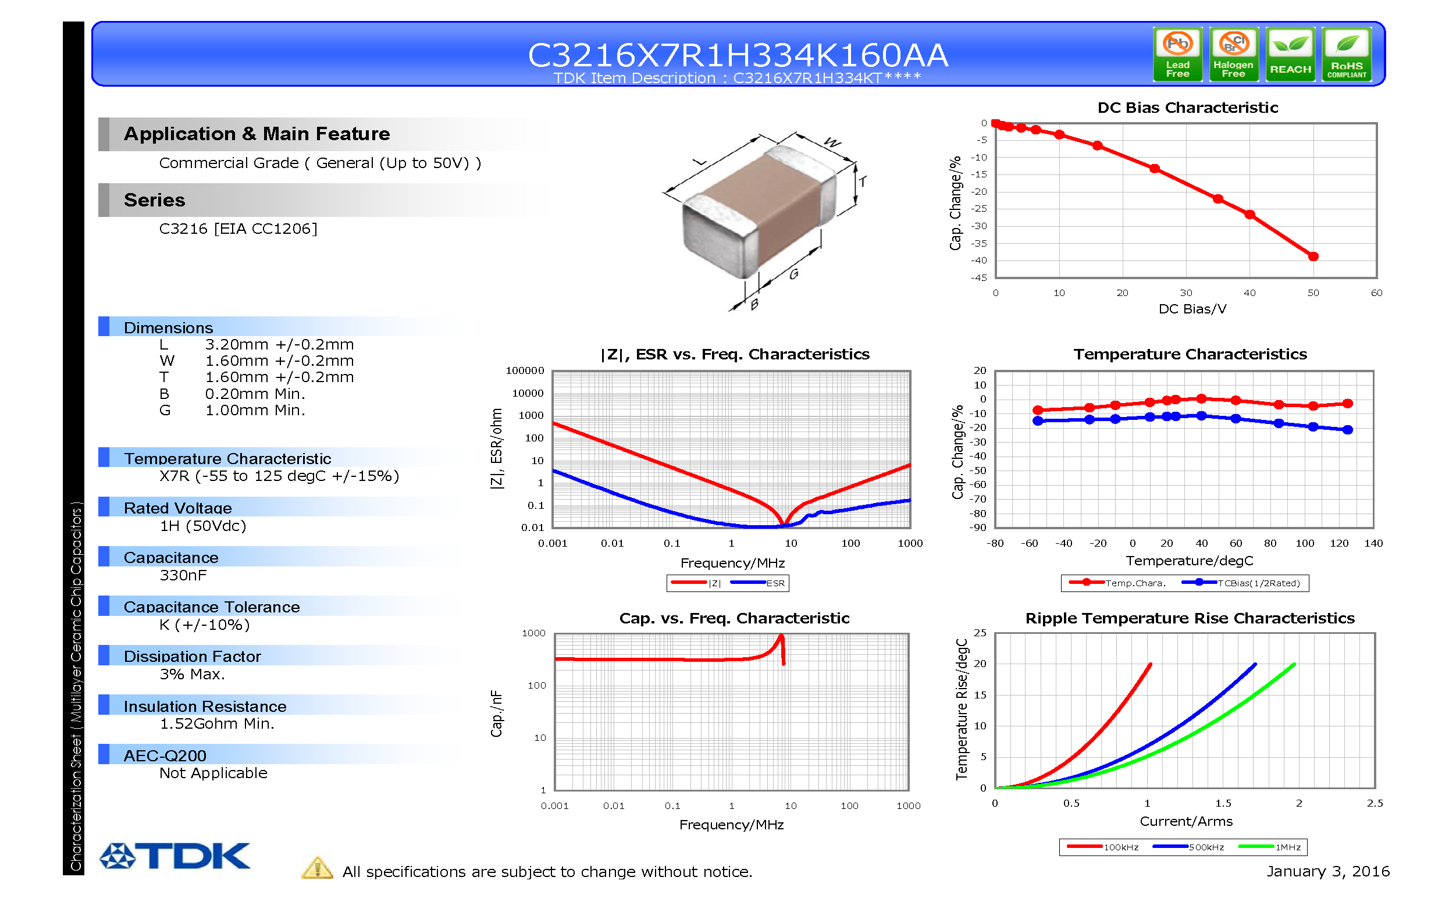The width and height of the screenshot is (1449, 909).
Task: Click the Application & Main Feature heading
Action: click(x=257, y=133)
